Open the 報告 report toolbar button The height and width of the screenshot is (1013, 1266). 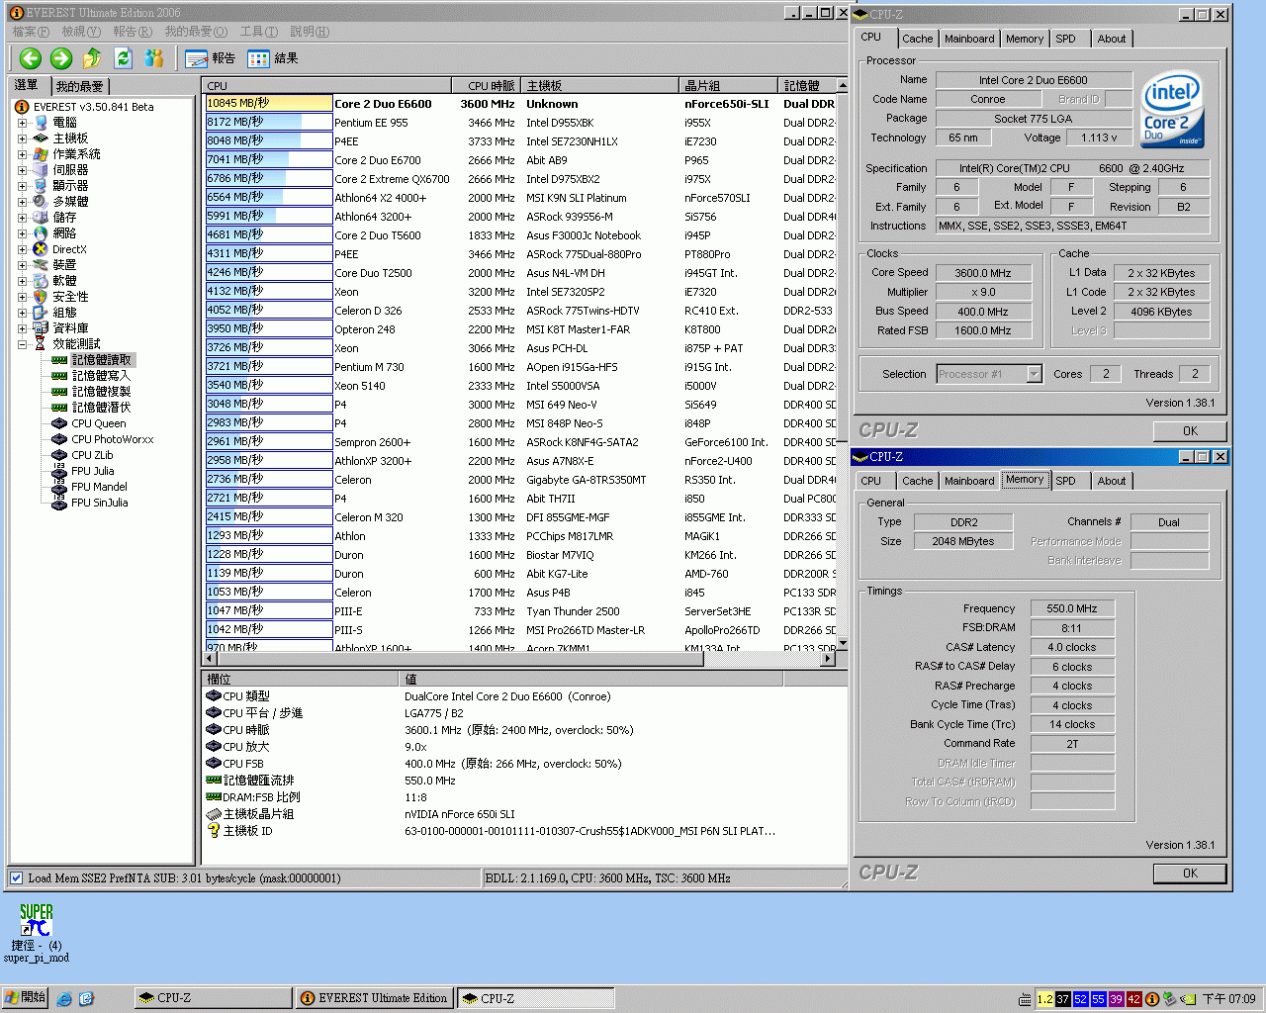click(x=211, y=58)
